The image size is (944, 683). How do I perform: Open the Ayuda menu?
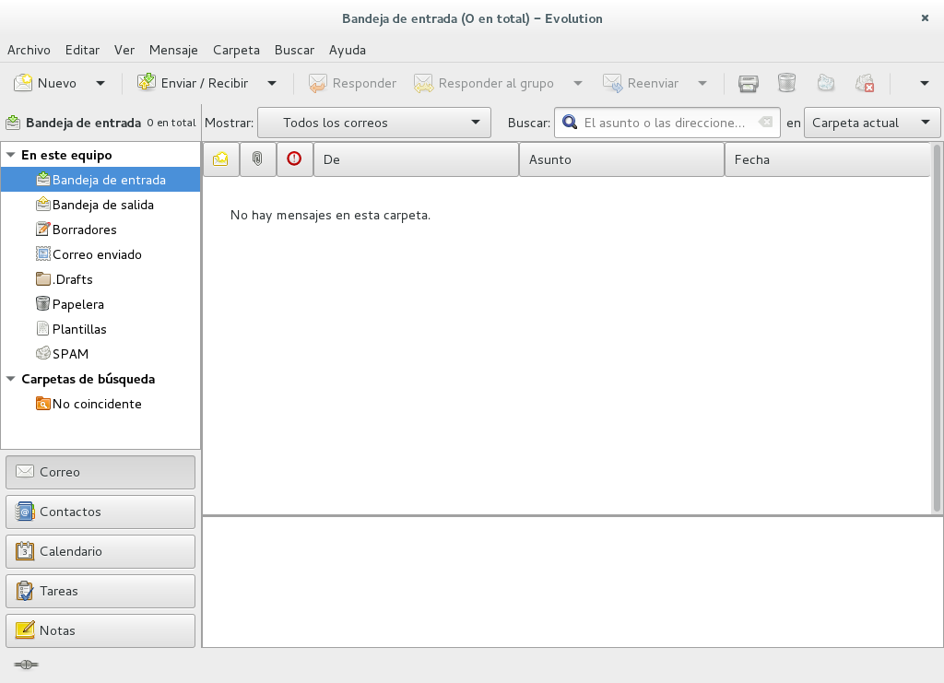click(x=348, y=50)
